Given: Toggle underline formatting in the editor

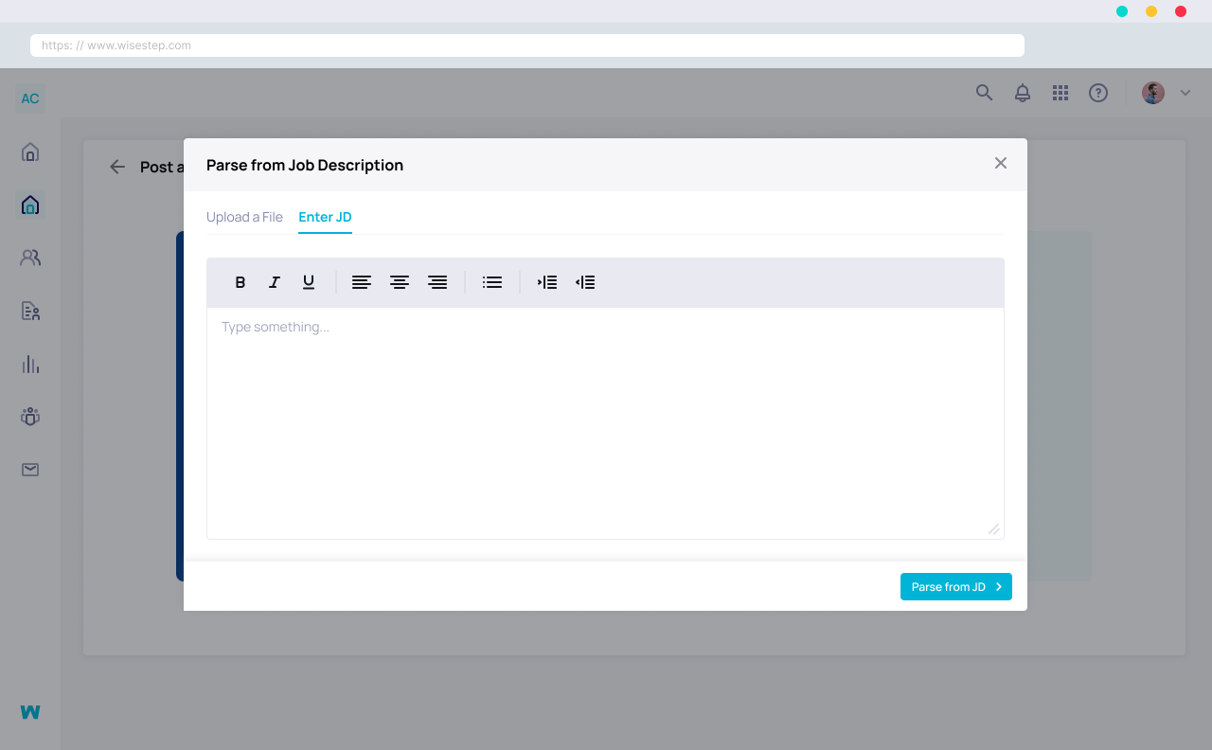Looking at the screenshot, I should click(309, 282).
